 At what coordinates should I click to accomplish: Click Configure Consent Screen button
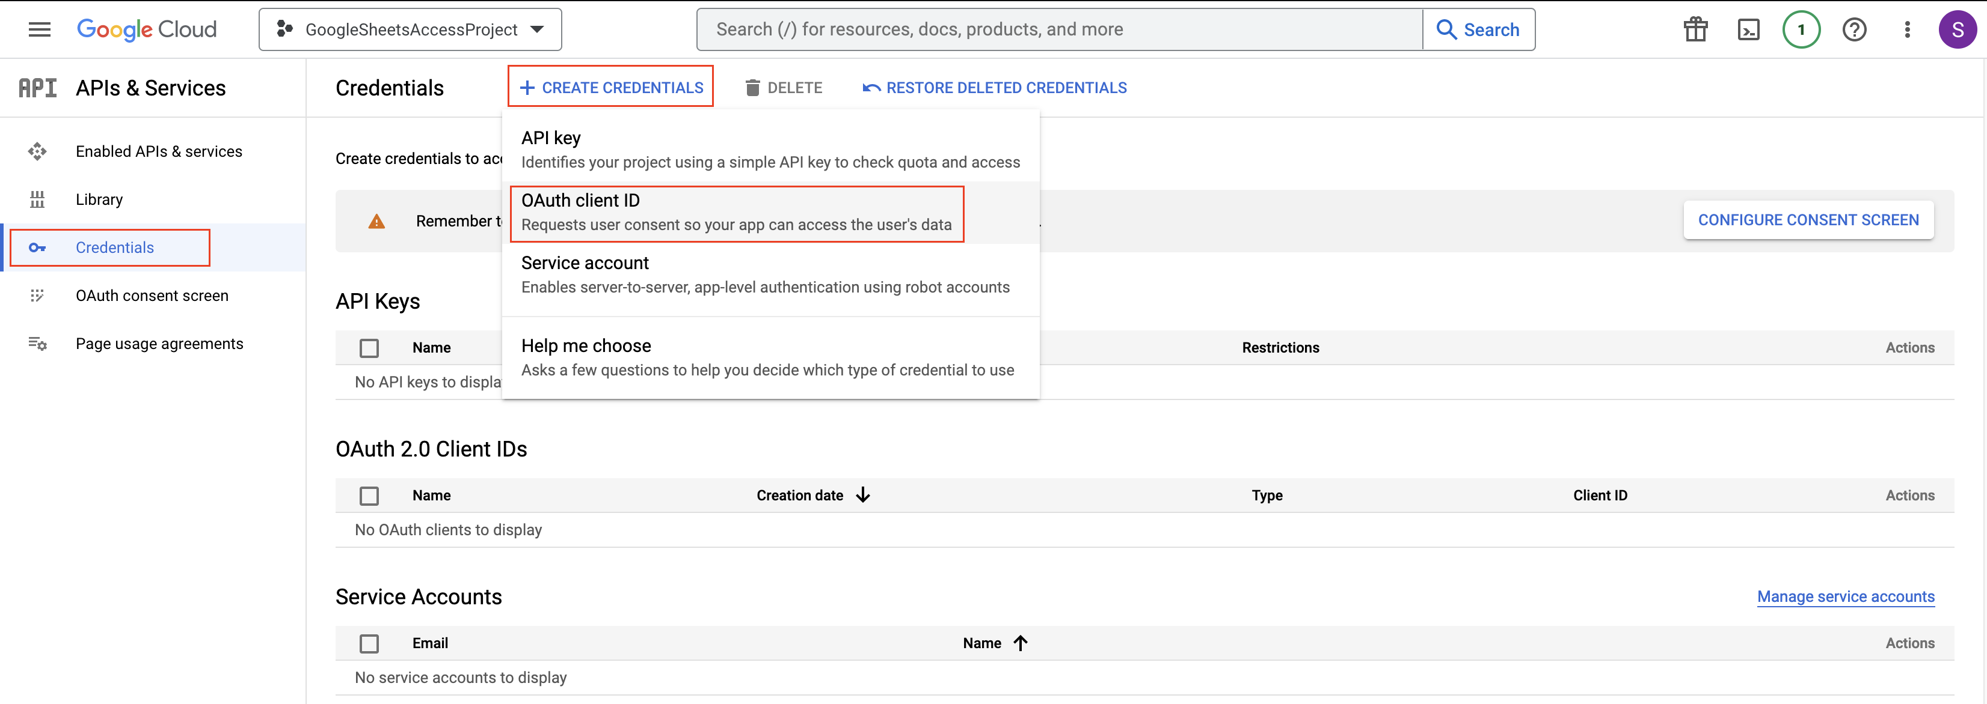[x=1807, y=220]
